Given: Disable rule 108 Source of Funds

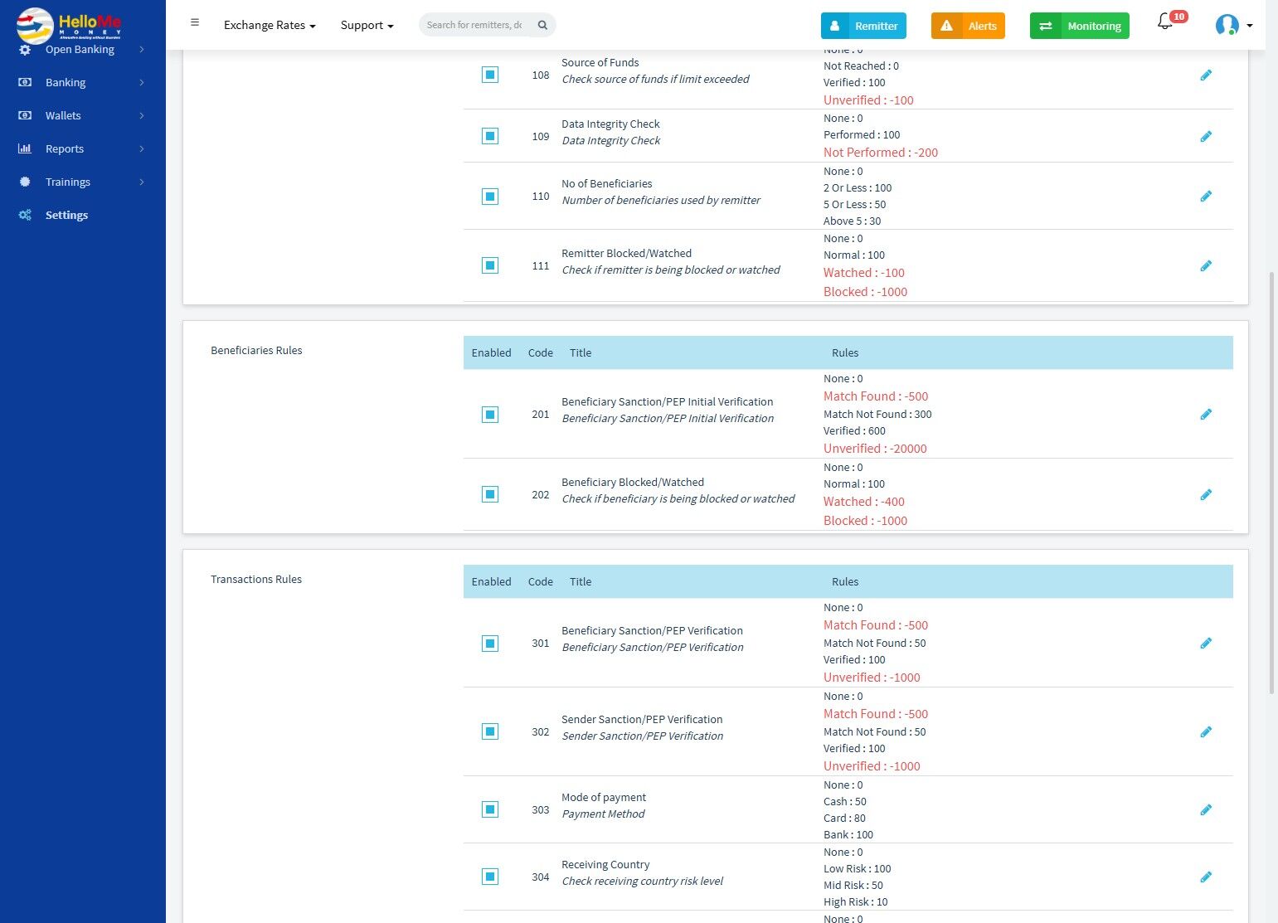Looking at the screenshot, I should 490,75.
